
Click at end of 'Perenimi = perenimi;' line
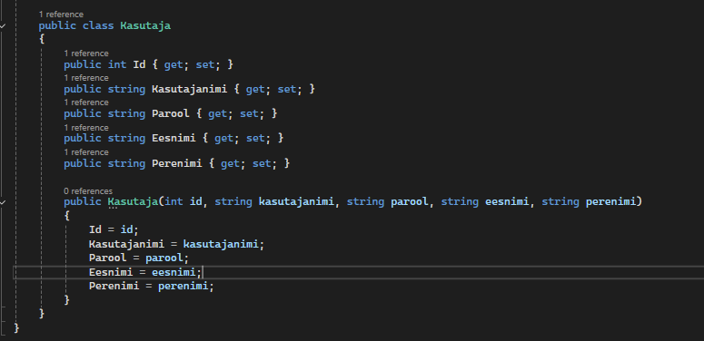[x=214, y=286]
